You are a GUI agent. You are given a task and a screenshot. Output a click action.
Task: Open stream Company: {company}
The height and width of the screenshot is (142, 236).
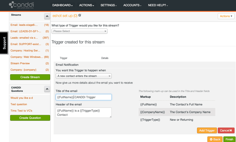23,70
